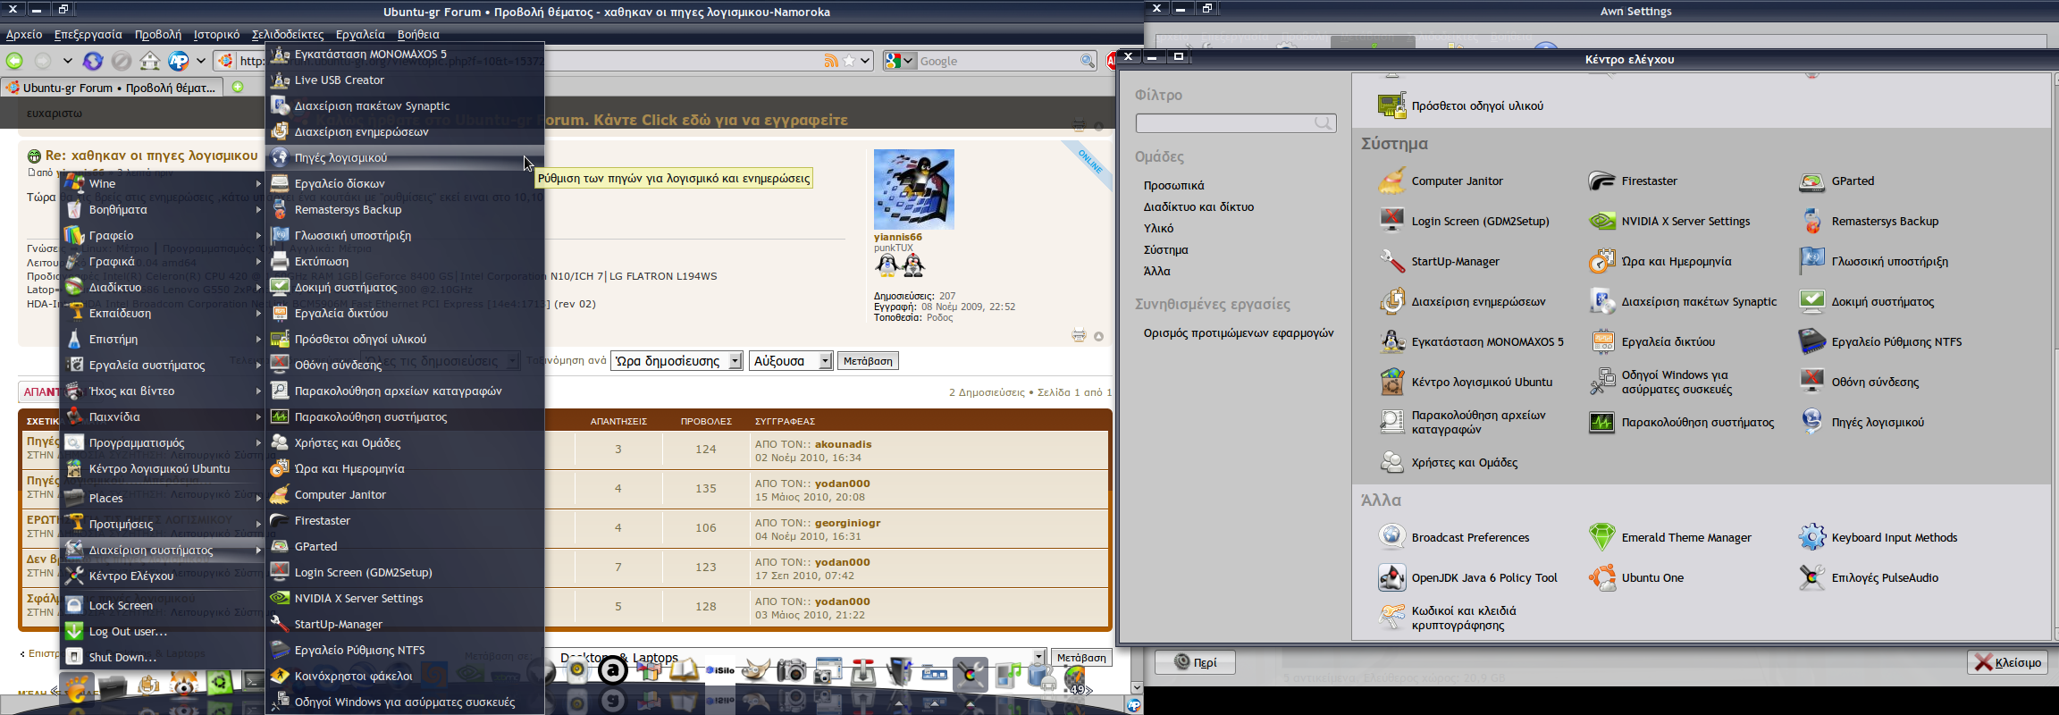Viewport: 2059px width, 715px height.
Task: Launch Firestarter from the Control Center
Action: click(1633, 181)
